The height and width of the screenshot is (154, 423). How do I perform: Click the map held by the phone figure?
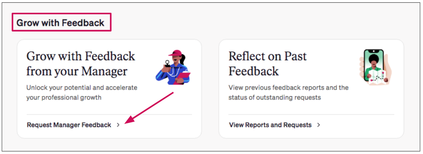pos(378,77)
